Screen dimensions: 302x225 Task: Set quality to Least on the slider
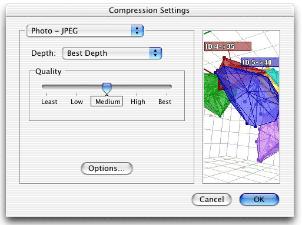[49, 102]
